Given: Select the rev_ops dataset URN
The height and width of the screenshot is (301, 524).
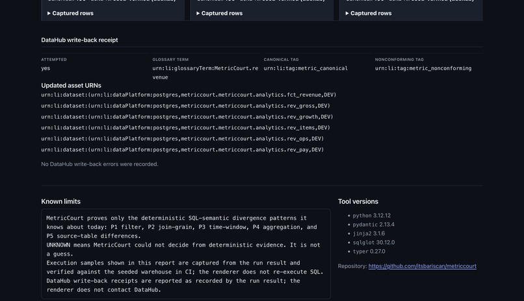Looking at the screenshot, I should coord(183,139).
